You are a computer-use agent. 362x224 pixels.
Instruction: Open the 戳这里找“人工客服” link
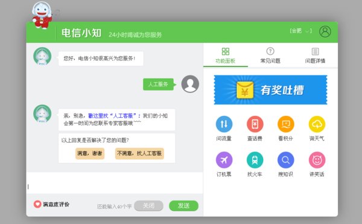[x=114, y=116]
